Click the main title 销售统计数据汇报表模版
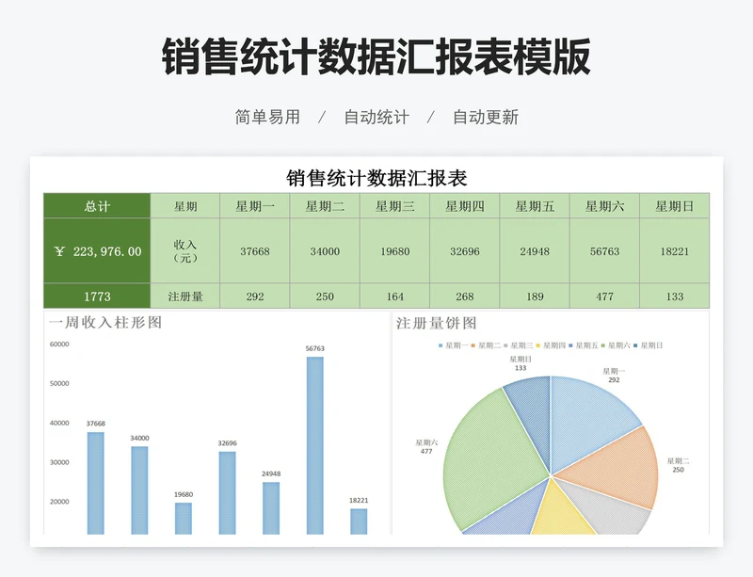Viewport: 753px width, 577px height. [x=376, y=56]
